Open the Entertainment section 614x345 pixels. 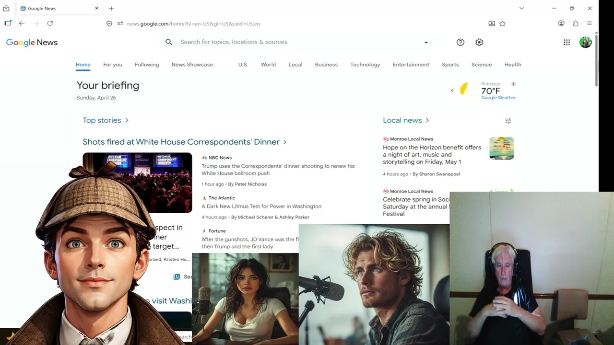click(411, 65)
